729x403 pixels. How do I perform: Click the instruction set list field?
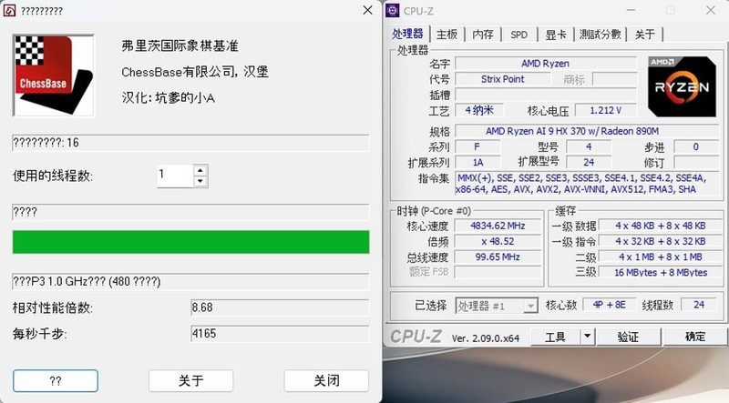(x=586, y=184)
